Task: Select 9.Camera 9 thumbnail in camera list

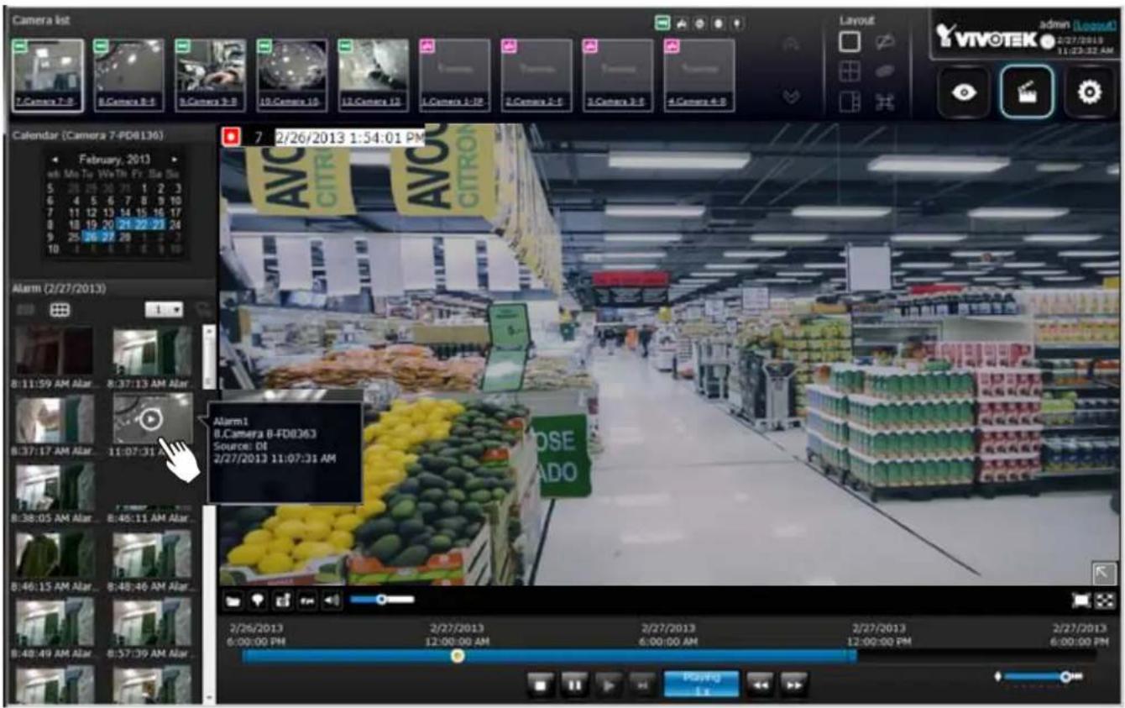Action: tap(211, 76)
